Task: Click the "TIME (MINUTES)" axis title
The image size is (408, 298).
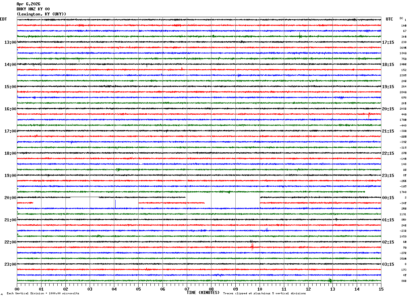Action: 203,293
